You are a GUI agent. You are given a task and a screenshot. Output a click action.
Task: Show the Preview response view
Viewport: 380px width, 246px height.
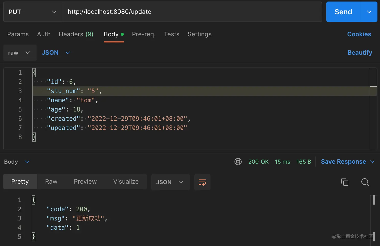pos(85,182)
